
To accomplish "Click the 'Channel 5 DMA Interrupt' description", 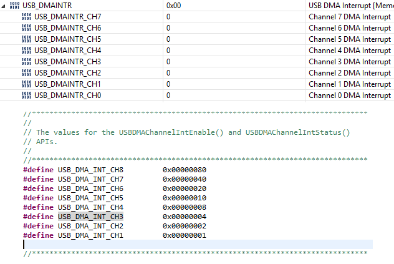I will point(350,39).
